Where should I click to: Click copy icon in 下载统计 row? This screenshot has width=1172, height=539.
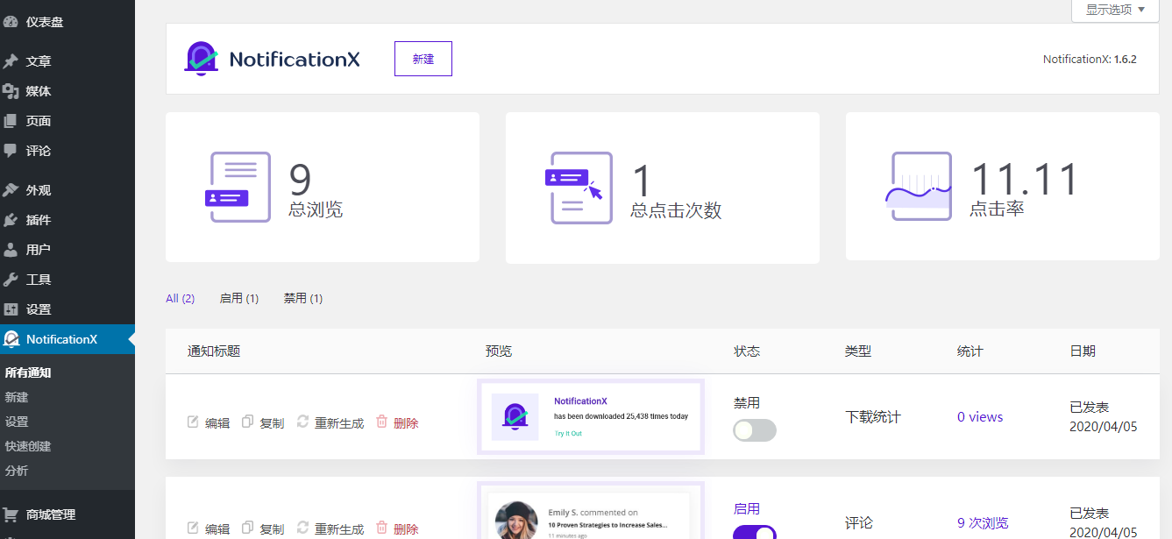(x=247, y=422)
